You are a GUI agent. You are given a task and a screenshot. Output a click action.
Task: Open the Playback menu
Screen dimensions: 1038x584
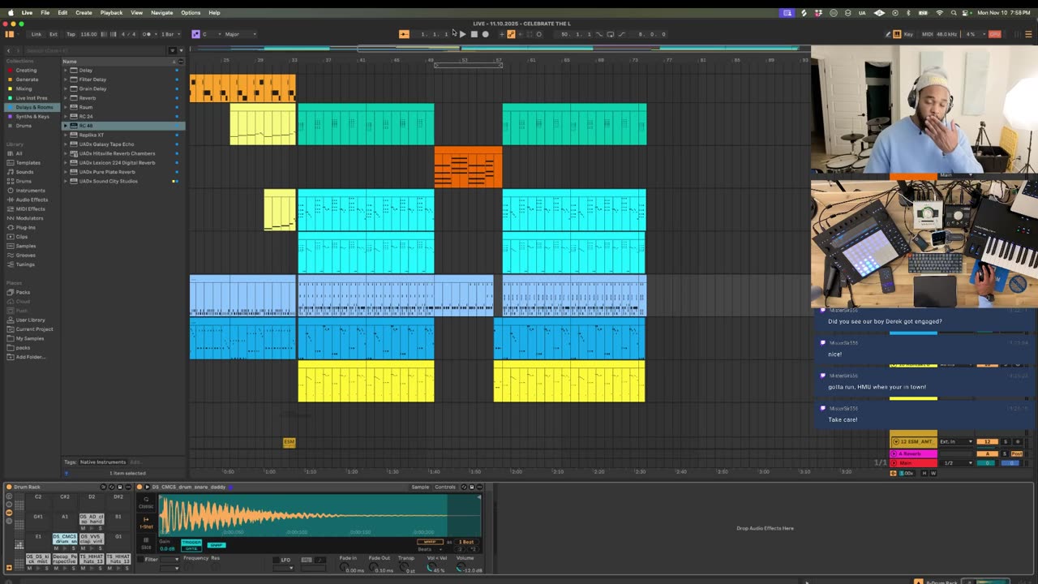click(x=111, y=12)
